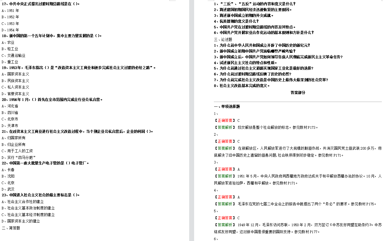Click the 答案部分 heading
The height and width of the screenshot is (241, 383).
pos(298,93)
